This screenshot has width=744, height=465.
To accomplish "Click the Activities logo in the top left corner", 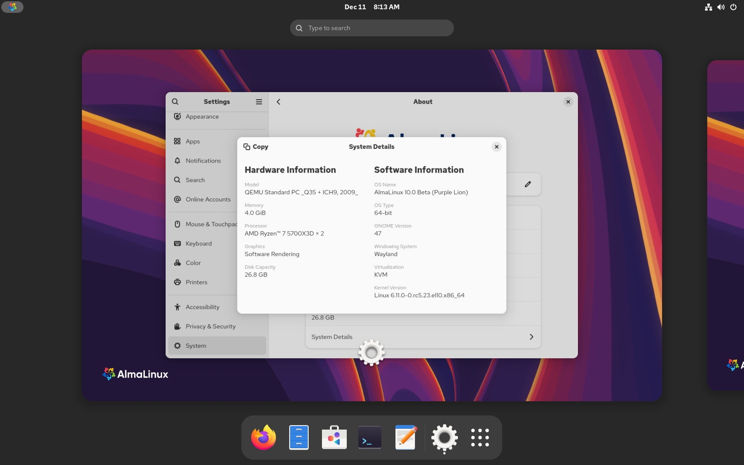I will pos(12,7).
